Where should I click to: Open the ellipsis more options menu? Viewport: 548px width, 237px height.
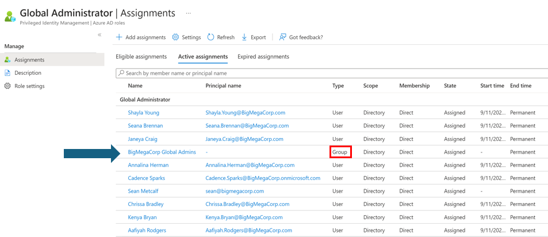[188, 13]
